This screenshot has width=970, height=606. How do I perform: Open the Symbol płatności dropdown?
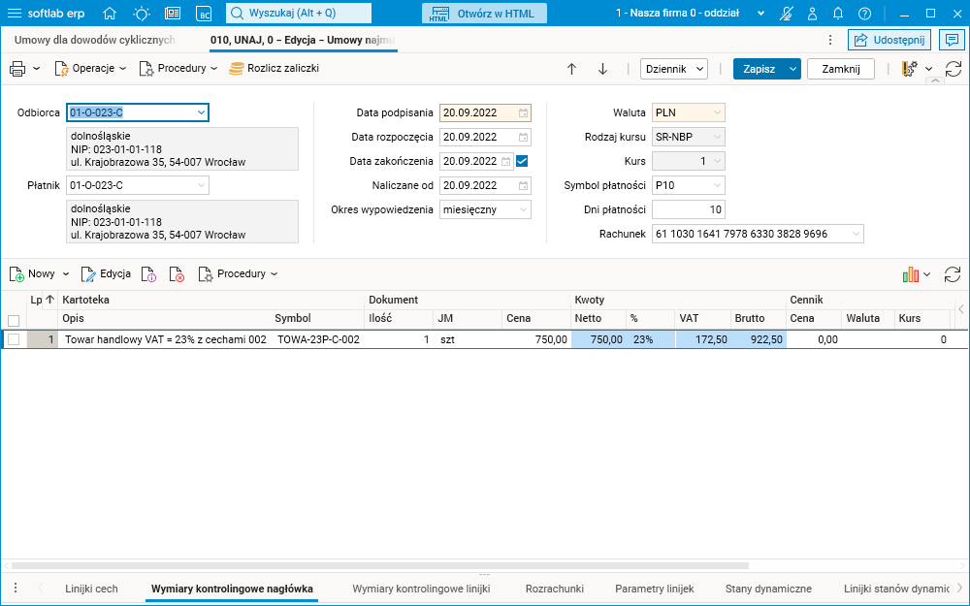(x=717, y=185)
